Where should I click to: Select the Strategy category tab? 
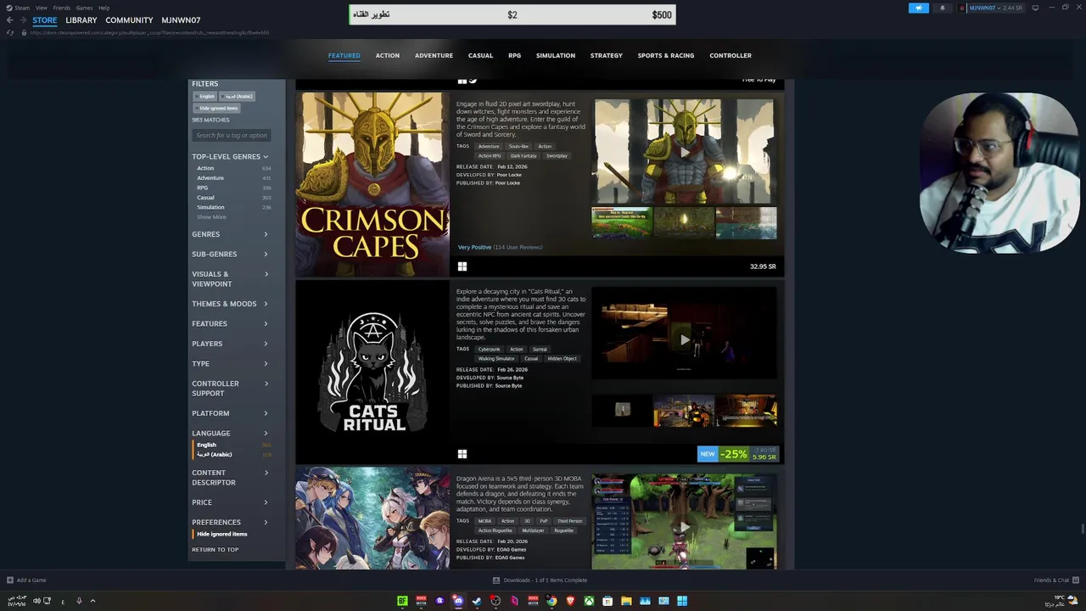point(607,56)
